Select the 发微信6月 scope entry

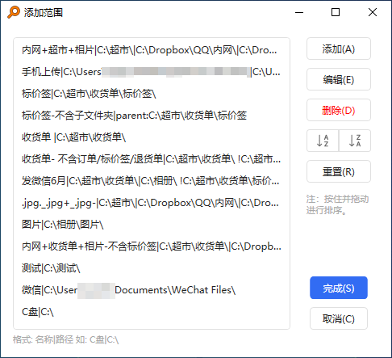152,181
